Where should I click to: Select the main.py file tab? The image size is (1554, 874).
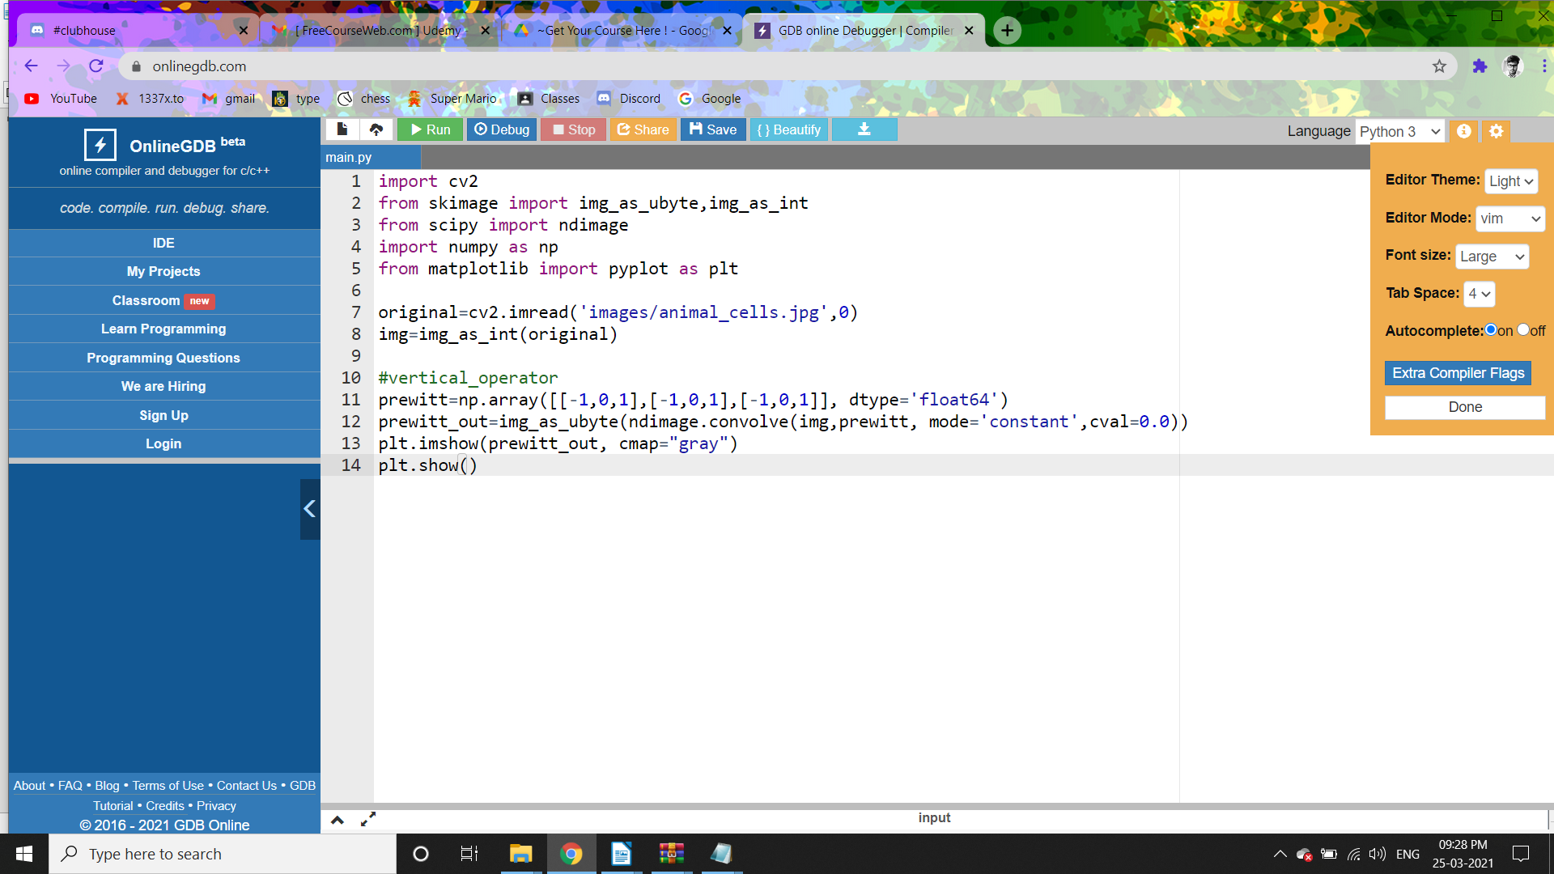tap(349, 158)
